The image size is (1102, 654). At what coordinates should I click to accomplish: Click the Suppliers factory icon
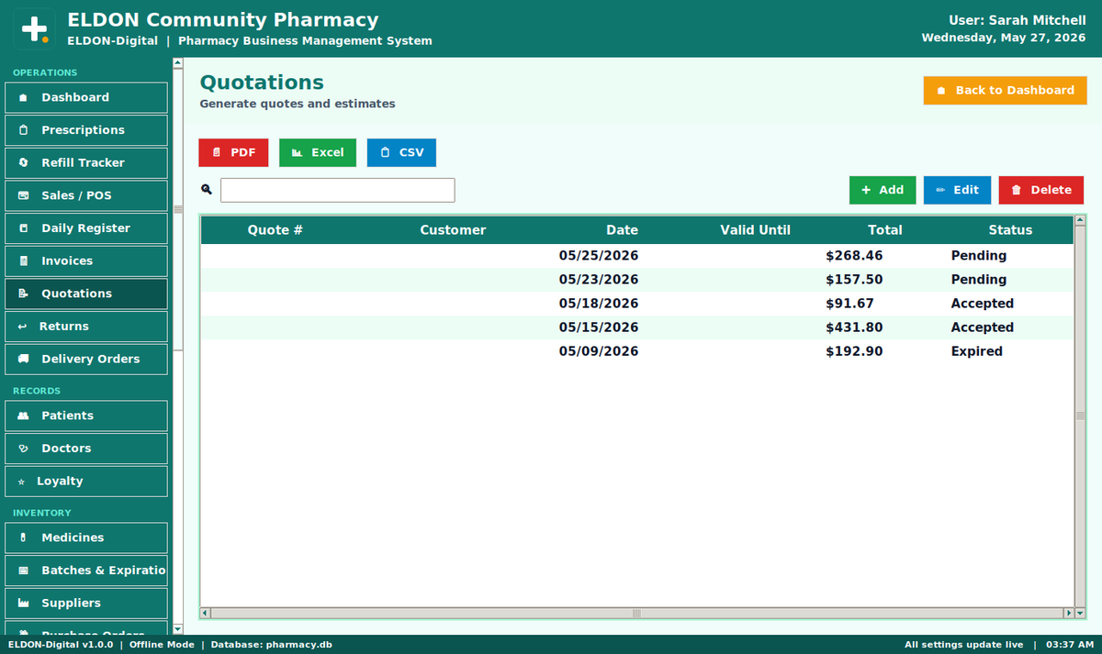coord(23,604)
